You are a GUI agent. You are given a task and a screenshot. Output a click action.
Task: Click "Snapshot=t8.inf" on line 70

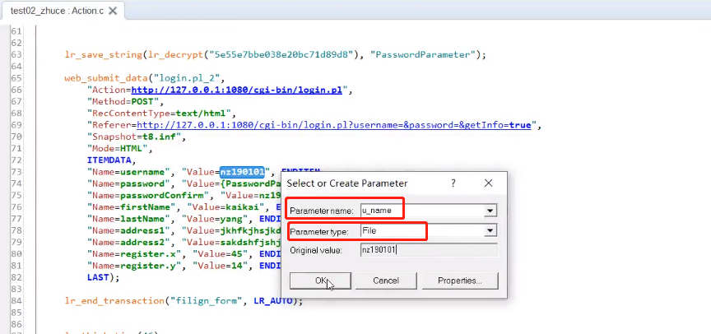134,137
